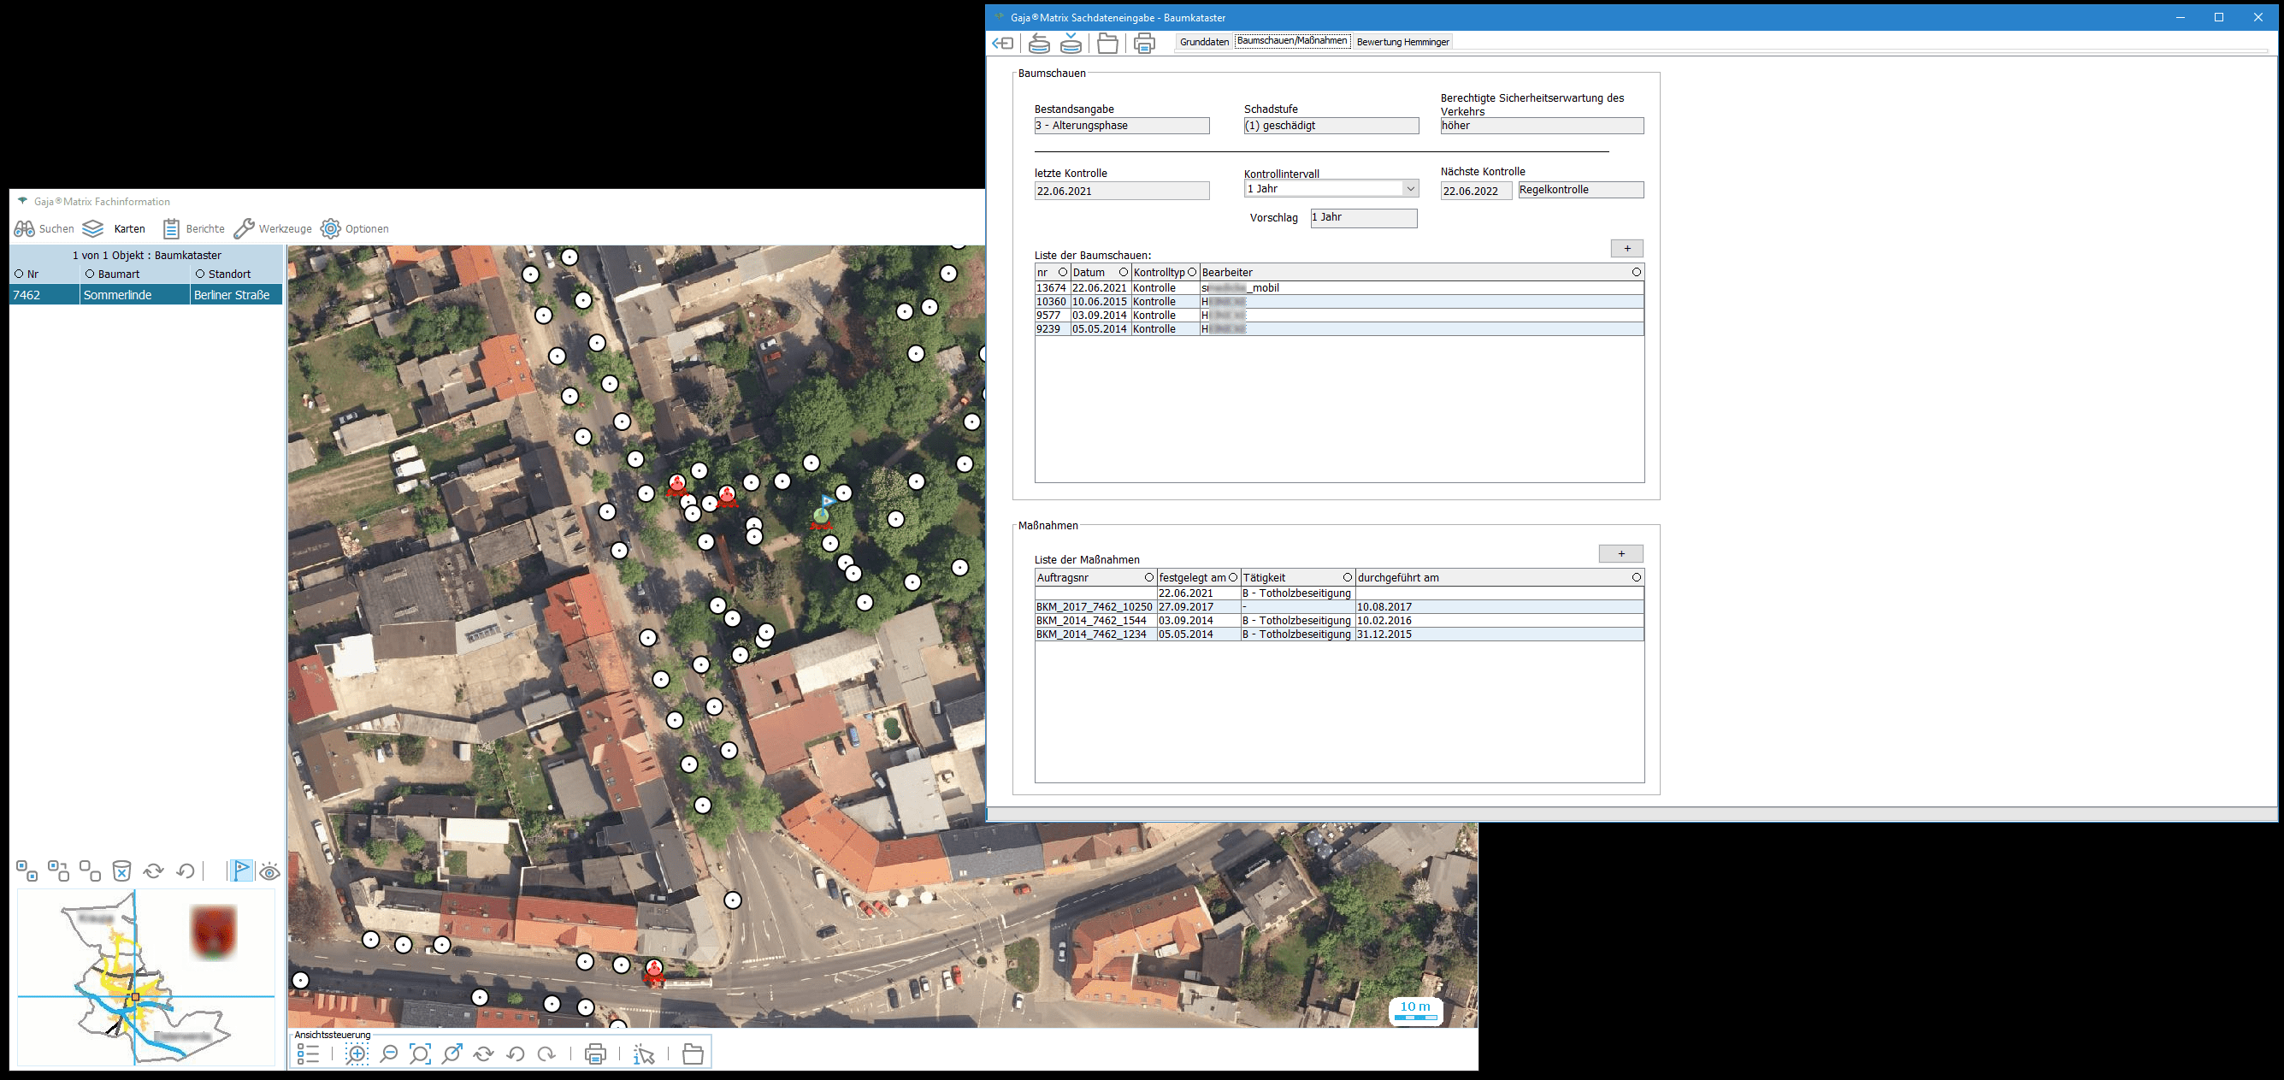Click sort circle on Tätigkeit column
2284x1080 pixels.
click(x=1347, y=577)
